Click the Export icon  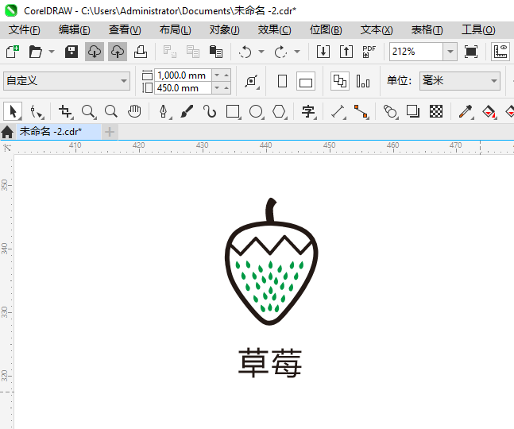[346, 52]
